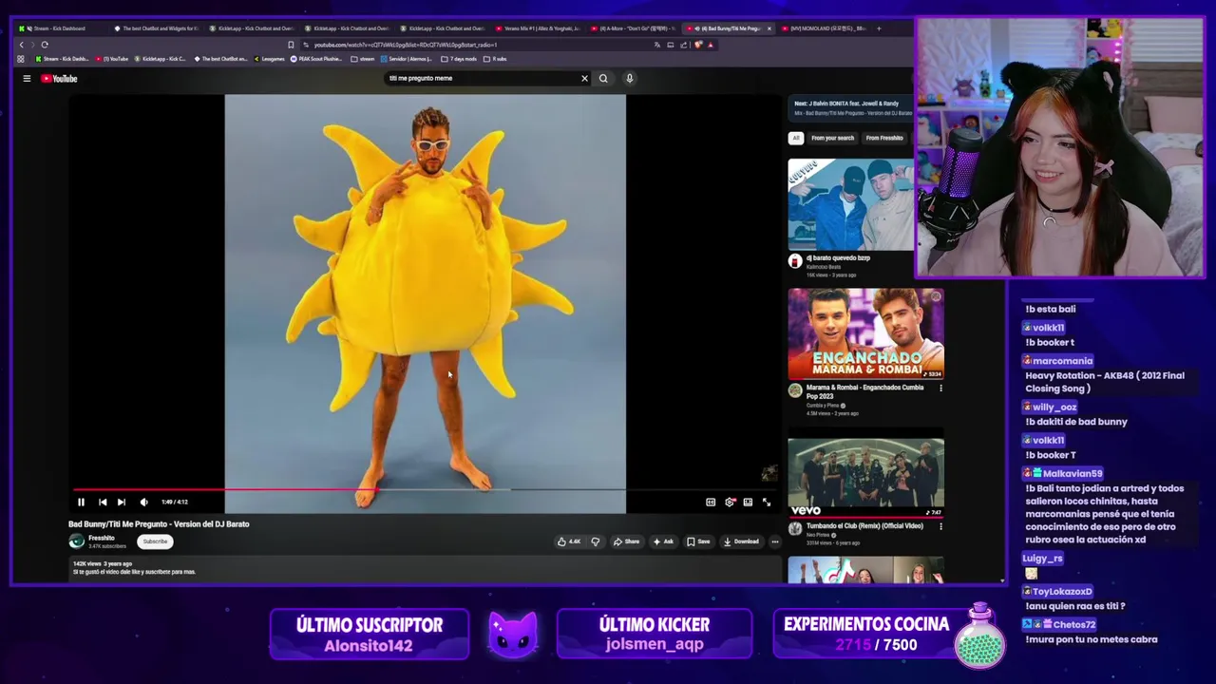Image resolution: width=1216 pixels, height=684 pixels.
Task: Open the player settings gear
Action: (x=730, y=502)
